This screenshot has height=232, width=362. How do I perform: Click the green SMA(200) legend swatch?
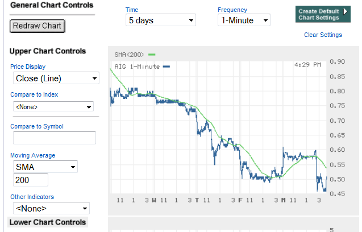[x=151, y=55]
